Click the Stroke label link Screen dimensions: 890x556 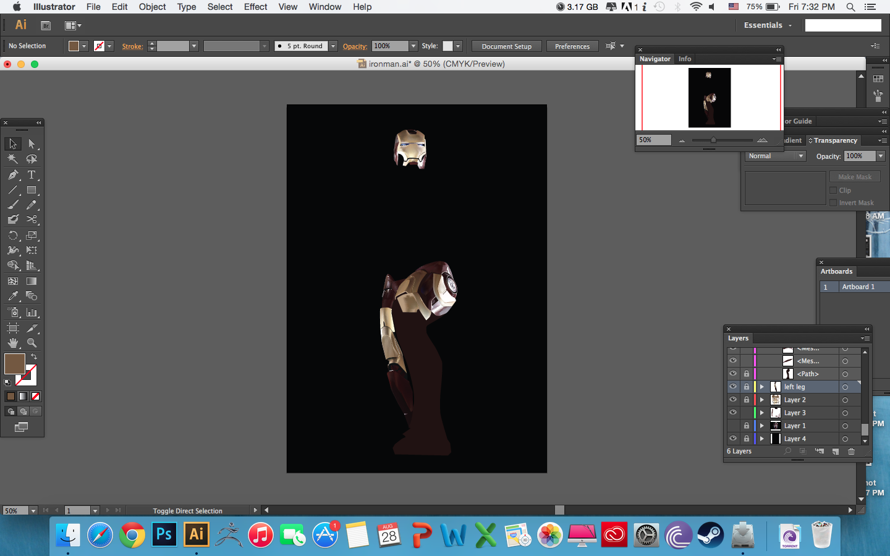132,46
